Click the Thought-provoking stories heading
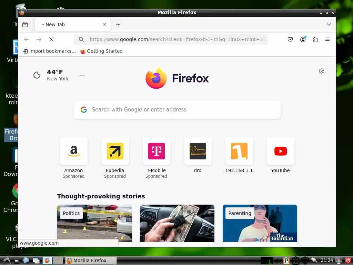Screen dimensions: 353x265 pos(101,196)
